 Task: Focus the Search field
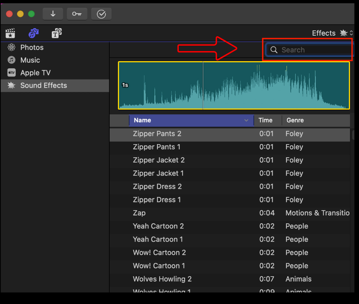pyautogui.click(x=309, y=50)
